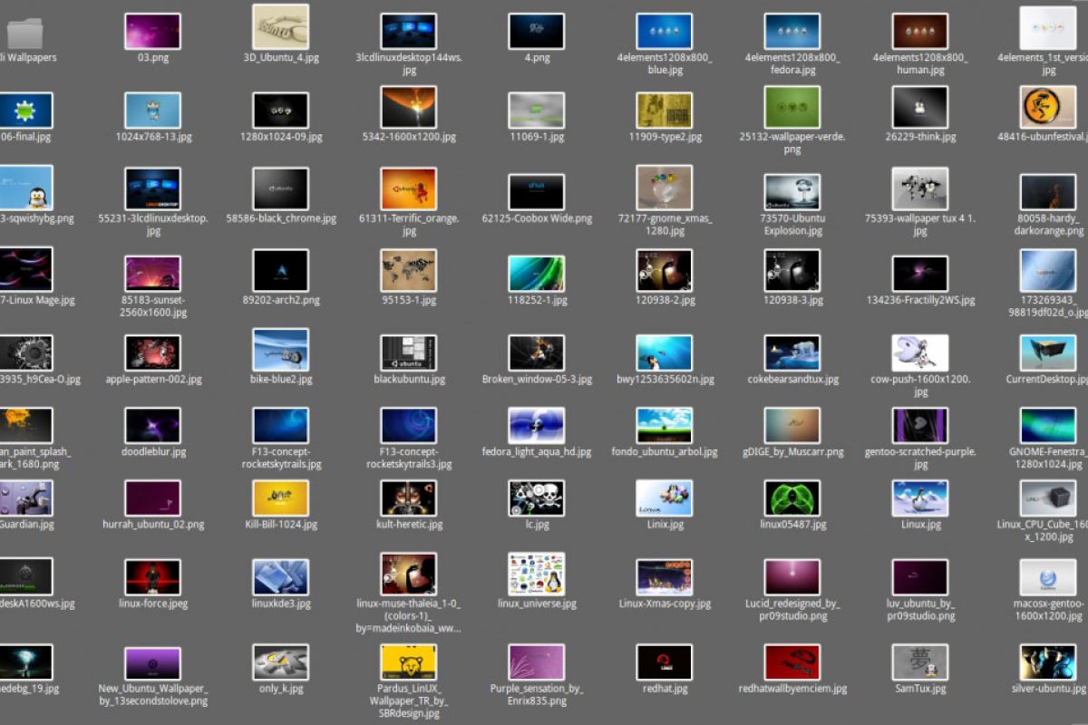The height and width of the screenshot is (725, 1088).
Task: Click the blackubuntu.jpg thumbnail
Action: point(408,353)
